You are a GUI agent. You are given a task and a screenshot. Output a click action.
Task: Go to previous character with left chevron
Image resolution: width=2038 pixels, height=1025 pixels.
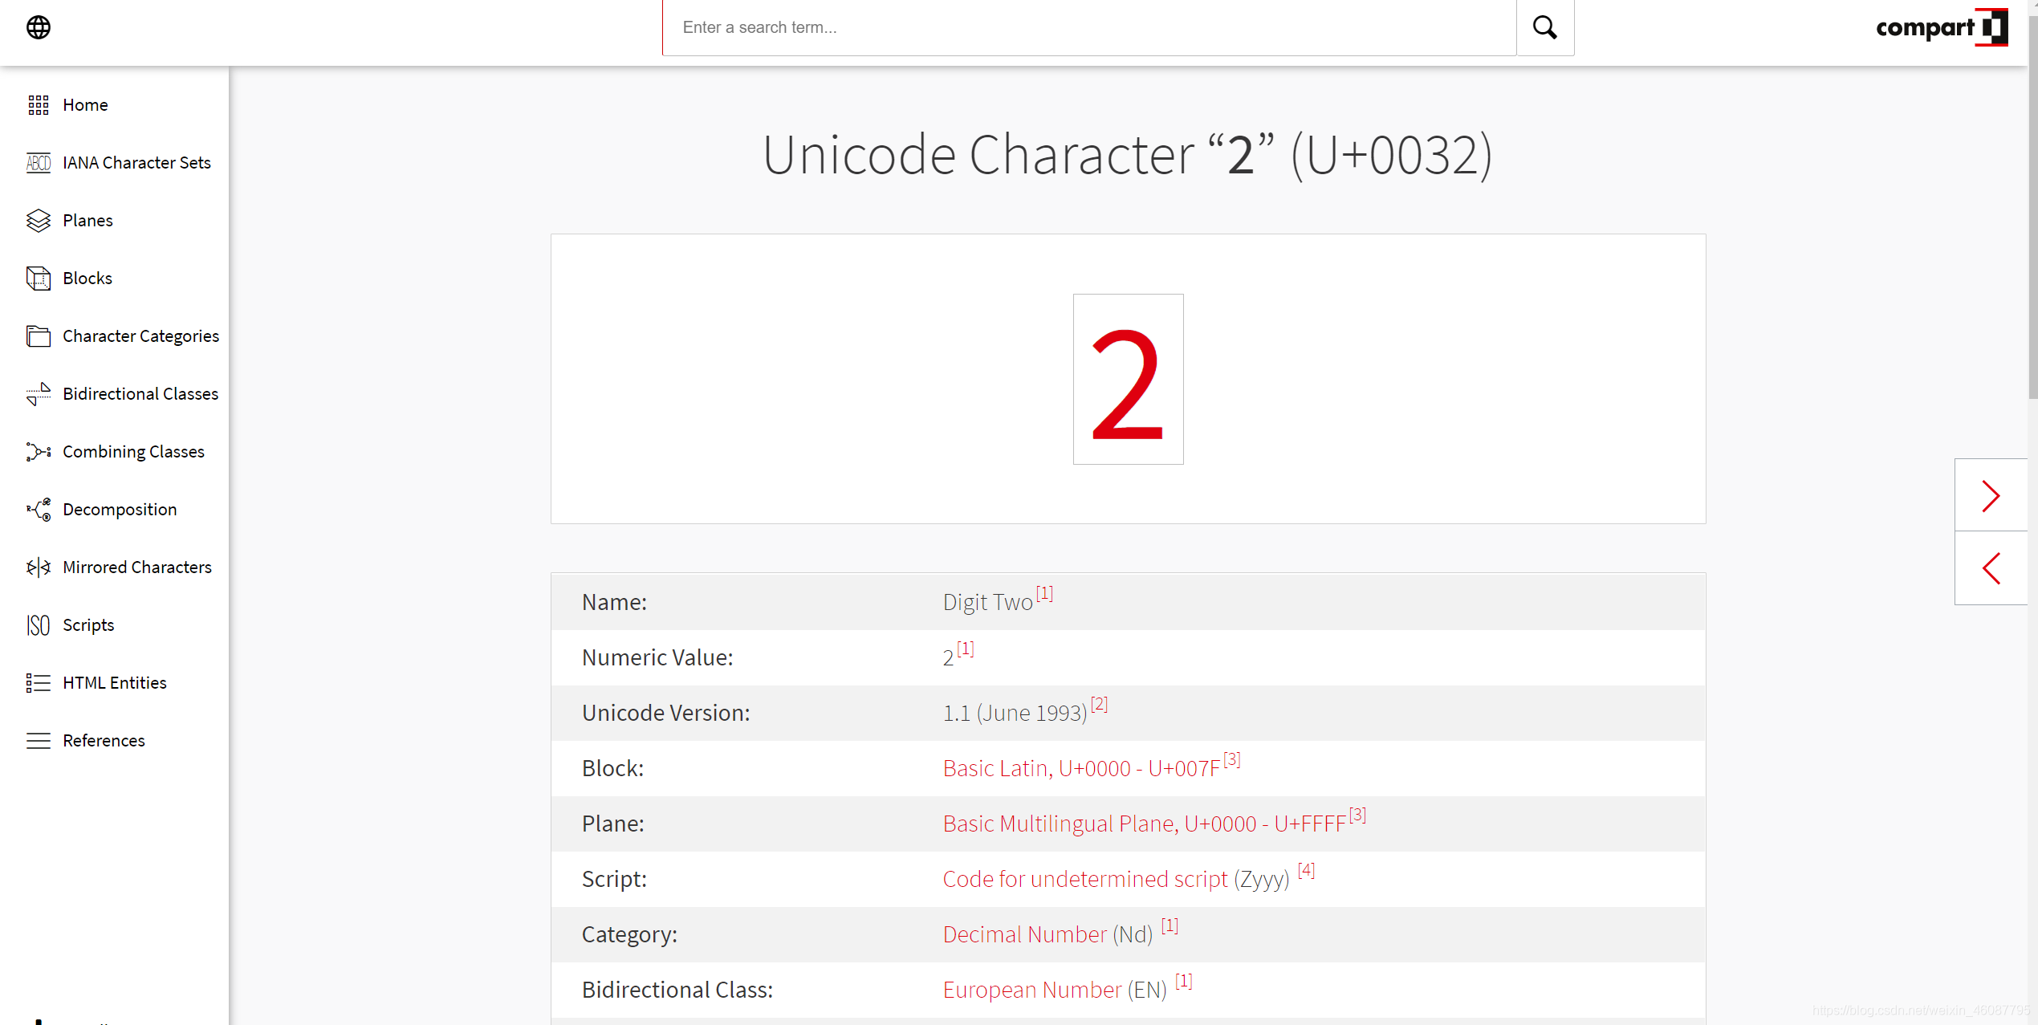[x=1990, y=568]
